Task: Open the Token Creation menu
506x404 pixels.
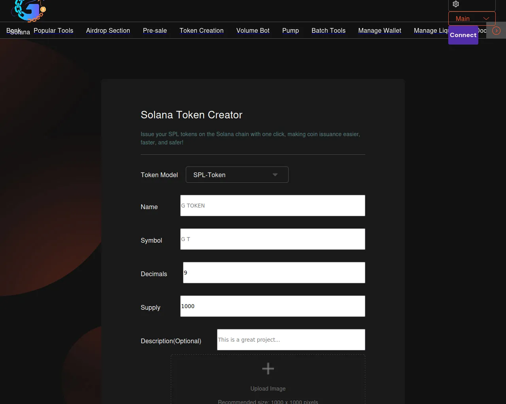Action: pos(202,30)
